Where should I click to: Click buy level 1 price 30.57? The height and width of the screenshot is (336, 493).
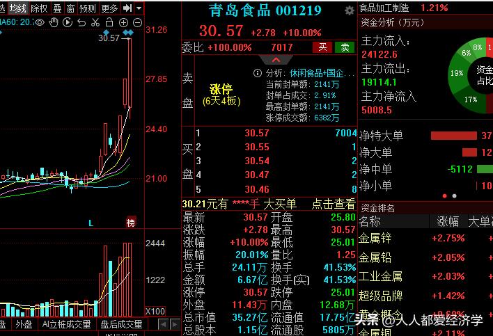257,133
